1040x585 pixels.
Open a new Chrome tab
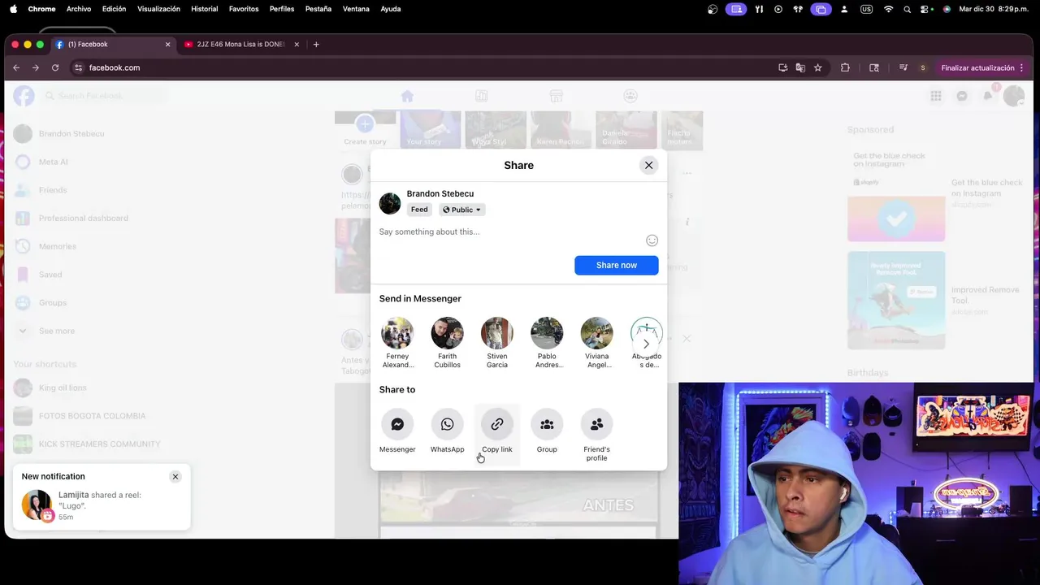[316, 45]
